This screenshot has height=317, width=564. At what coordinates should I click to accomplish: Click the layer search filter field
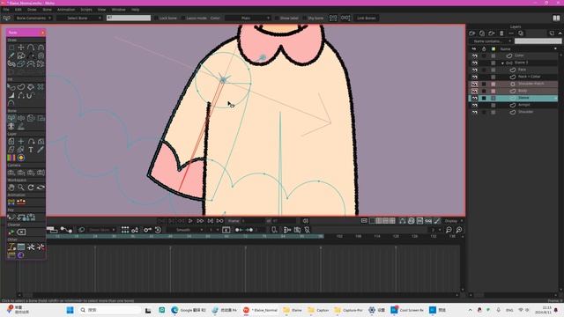pos(538,41)
